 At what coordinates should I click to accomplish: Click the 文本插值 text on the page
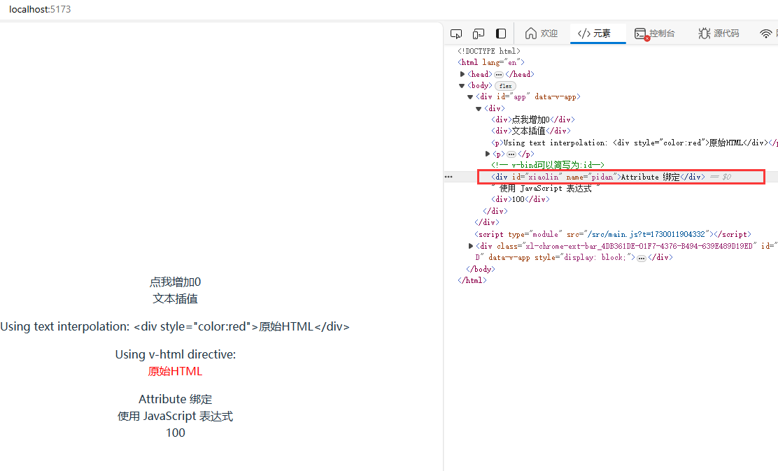pos(175,299)
